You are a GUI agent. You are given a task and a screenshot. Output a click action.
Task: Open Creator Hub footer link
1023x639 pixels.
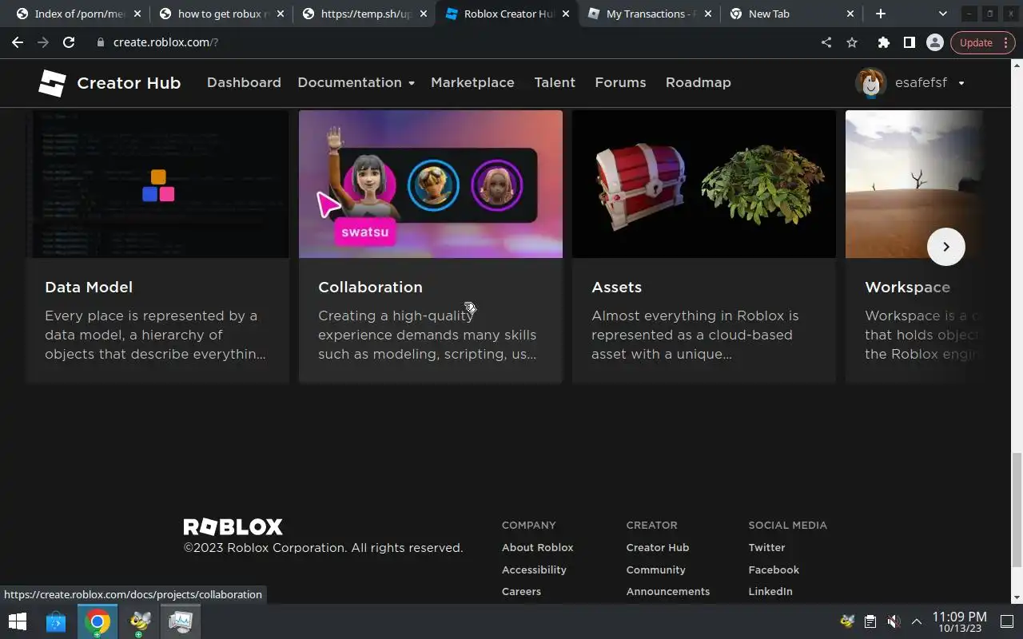point(657,547)
